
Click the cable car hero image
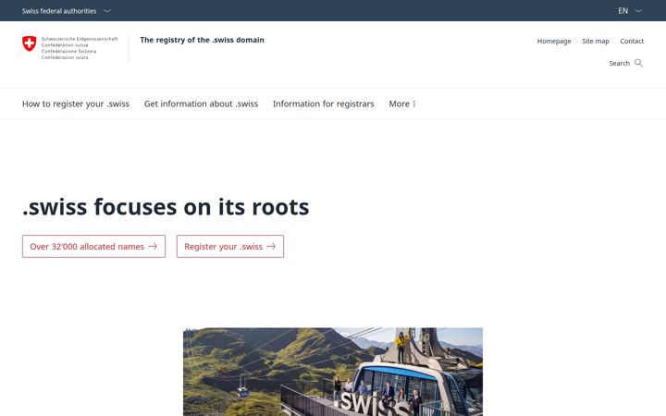[333, 372]
